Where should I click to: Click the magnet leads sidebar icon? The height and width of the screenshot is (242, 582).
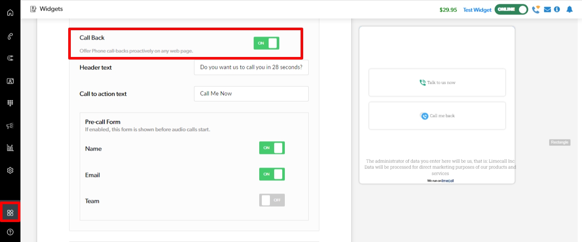click(x=10, y=58)
